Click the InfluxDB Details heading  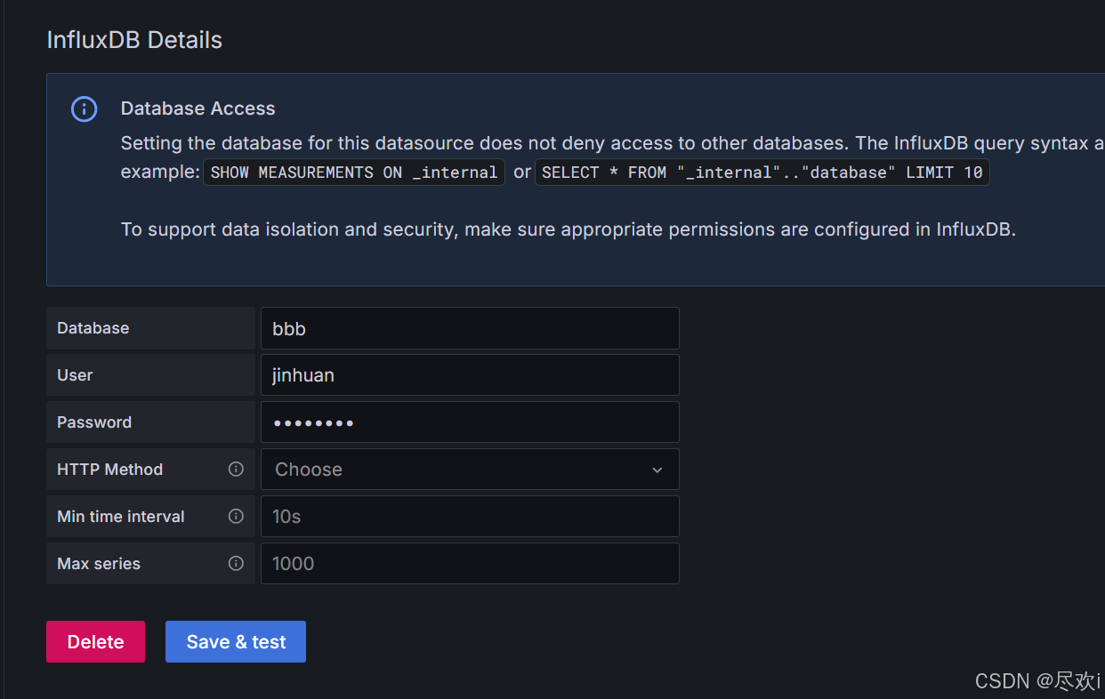134,40
